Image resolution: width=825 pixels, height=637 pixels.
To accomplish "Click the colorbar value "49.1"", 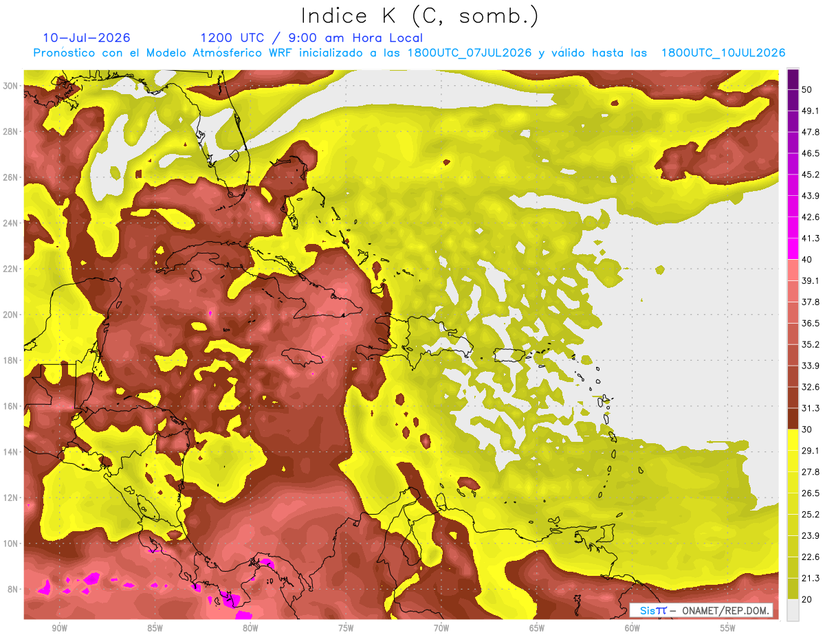I will click(x=811, y=111).
